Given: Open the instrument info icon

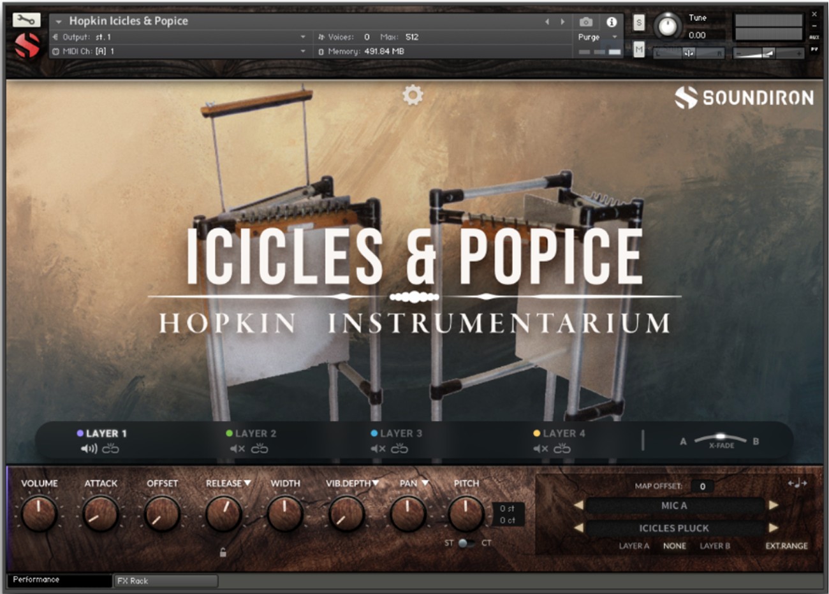Looking at the screenshot, I should pos(612,22).
